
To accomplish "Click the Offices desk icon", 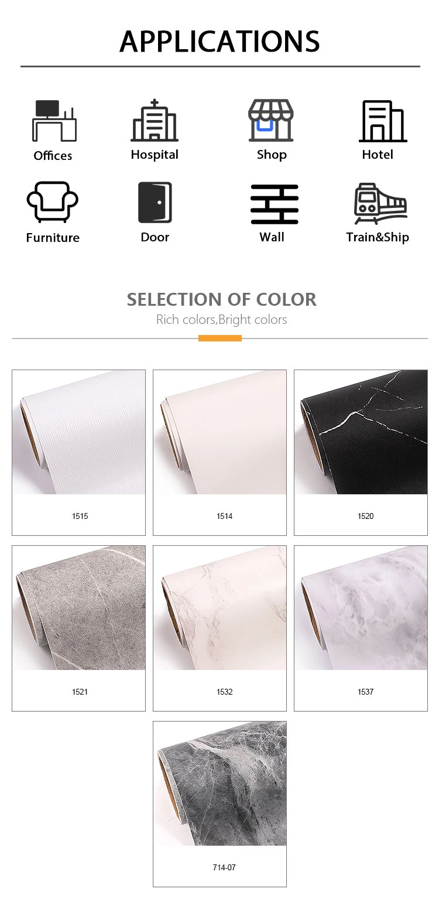I will click(x=53, y=121).
